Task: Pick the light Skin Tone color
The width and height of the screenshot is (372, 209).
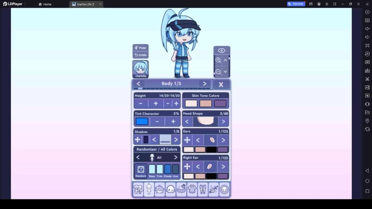Action: (191, 103)
